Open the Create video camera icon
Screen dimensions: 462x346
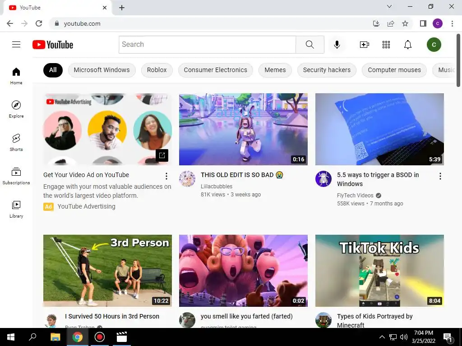[365, 45]
